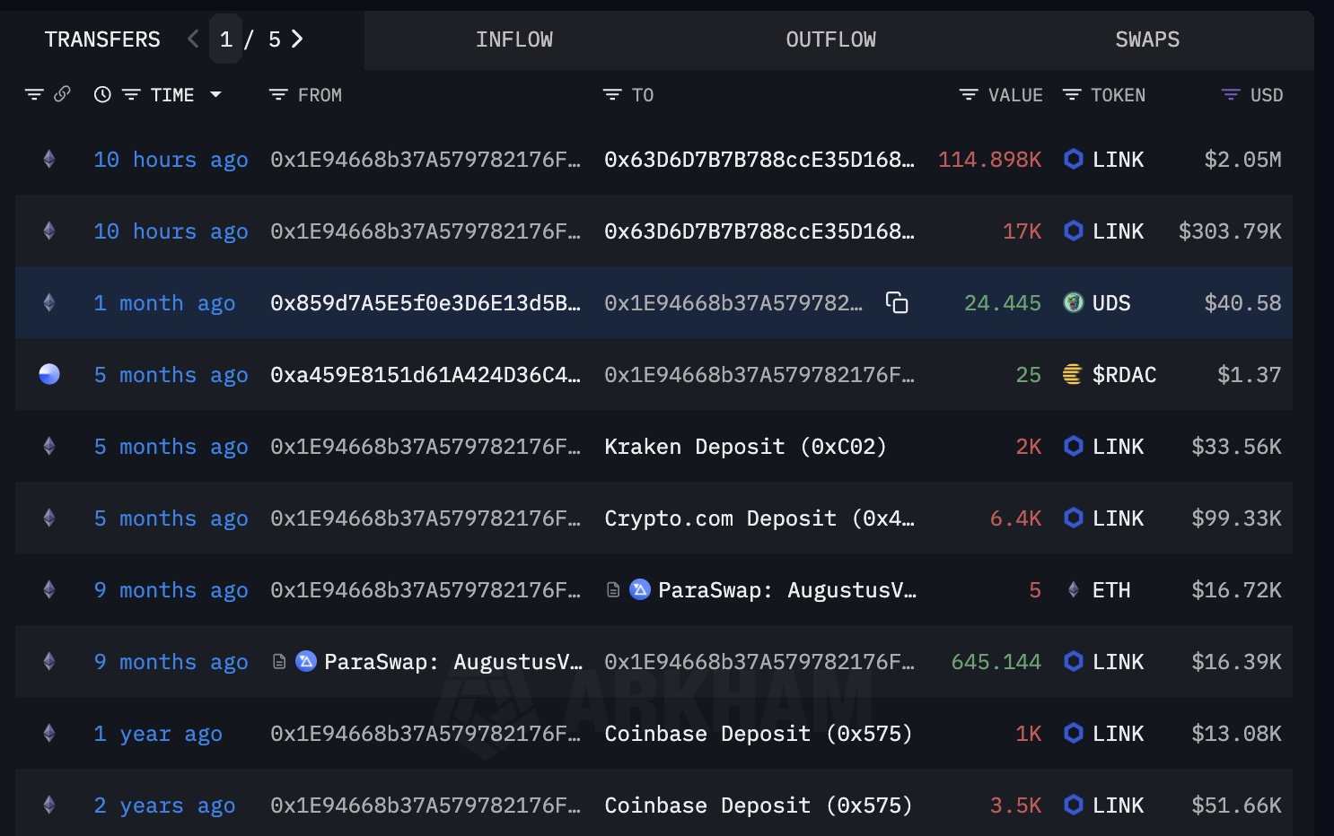This screenshot has width=1334, height=836.
Task: Click the current page number field
Action: 226,39
